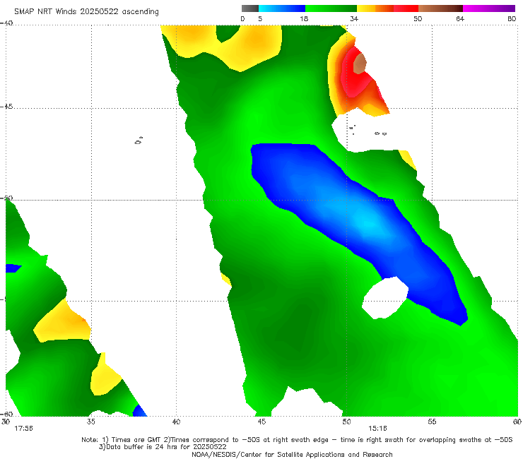Click the color bar label '64'
523x459 pixels.
pos(460,18)
